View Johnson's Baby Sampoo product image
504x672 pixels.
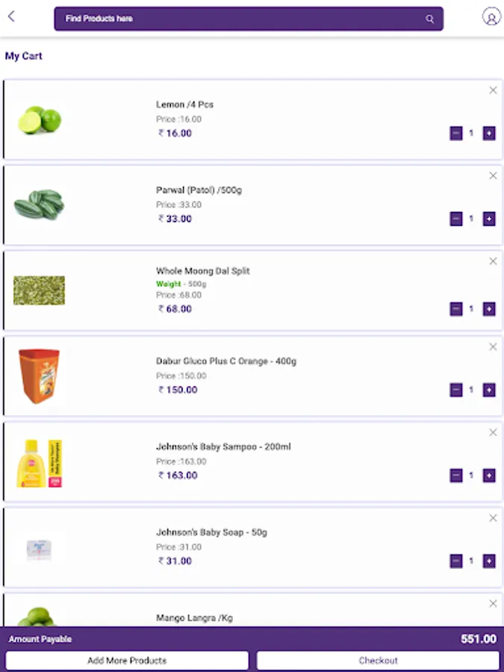point(40,463)
